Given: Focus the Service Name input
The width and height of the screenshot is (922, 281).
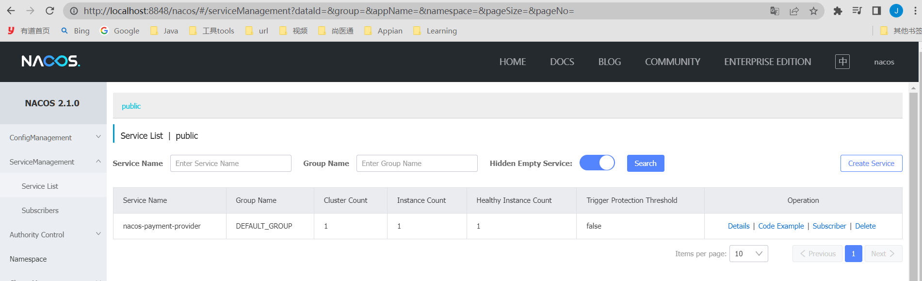Looking at the screenshot, I should coord(230,163).
